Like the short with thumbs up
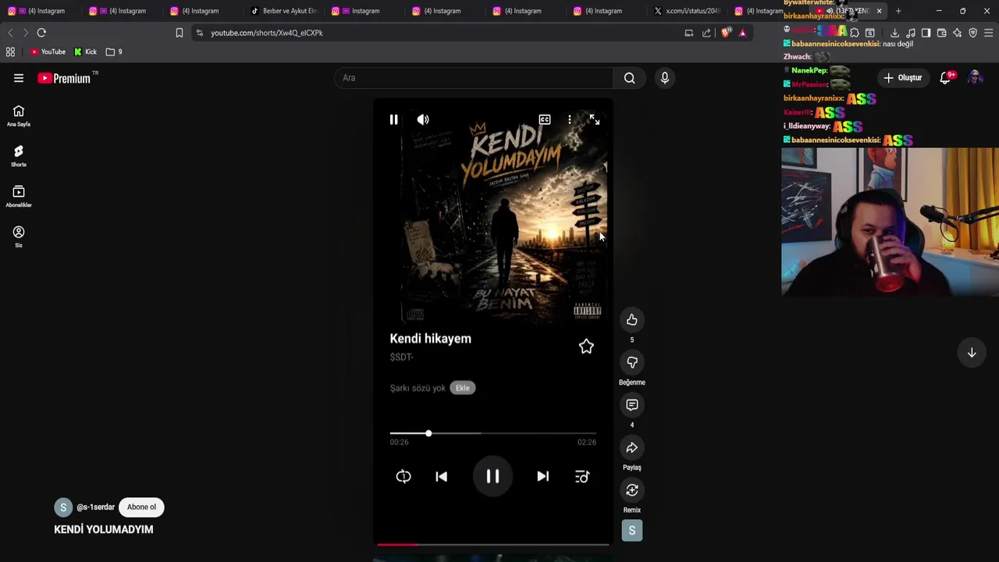 pyautogui.click(x=632, y=320)
